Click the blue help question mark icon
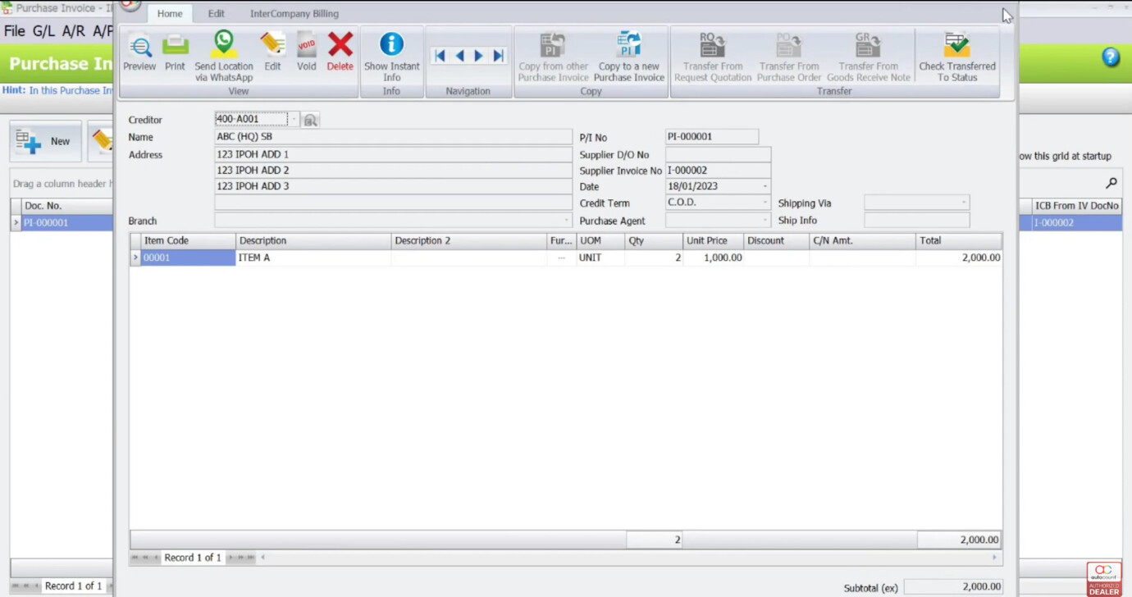 click(x=1111, y=57)
